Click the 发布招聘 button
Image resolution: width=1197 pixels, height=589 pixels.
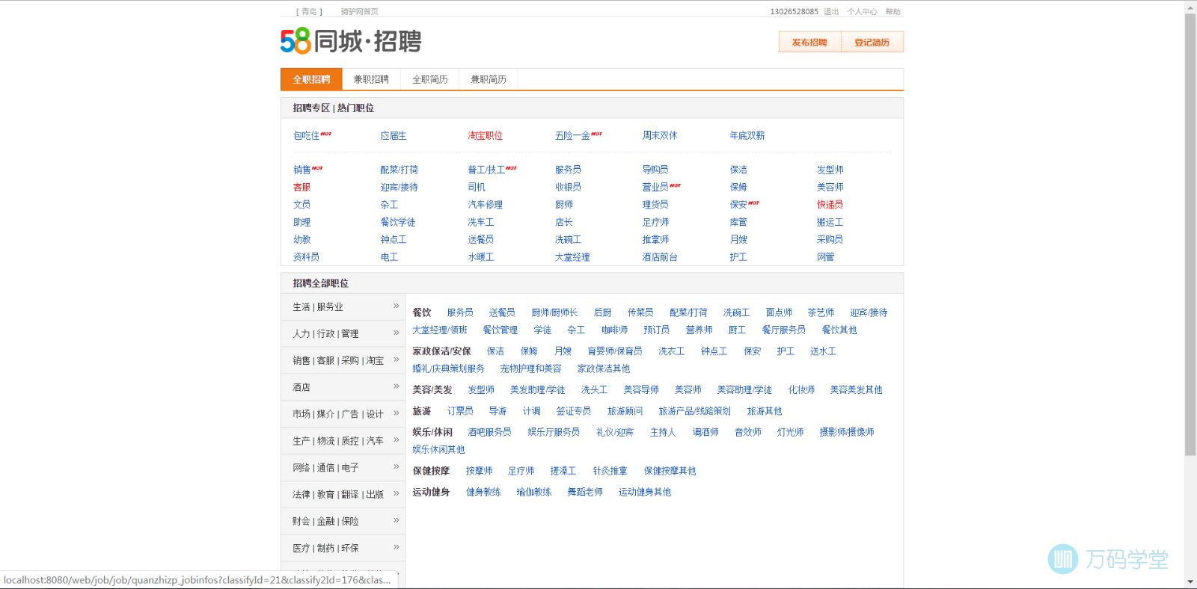coord(809,43)
